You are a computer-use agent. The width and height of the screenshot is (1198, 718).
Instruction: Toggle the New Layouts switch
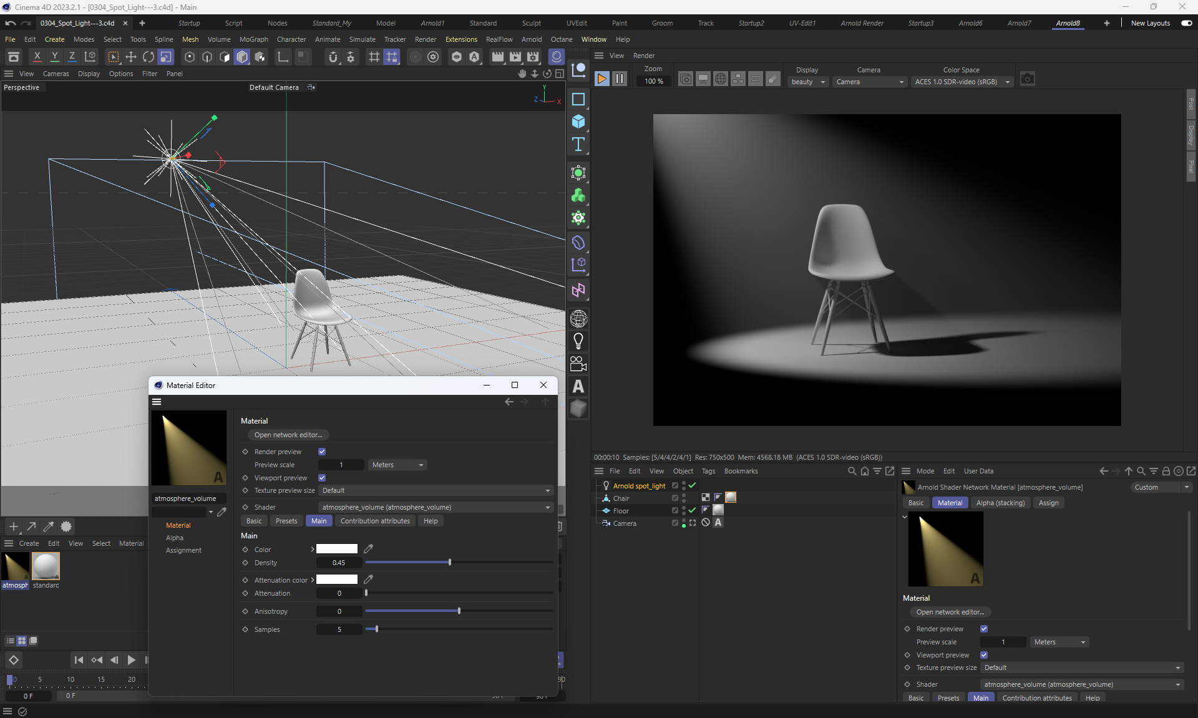tap(1186, 23)
